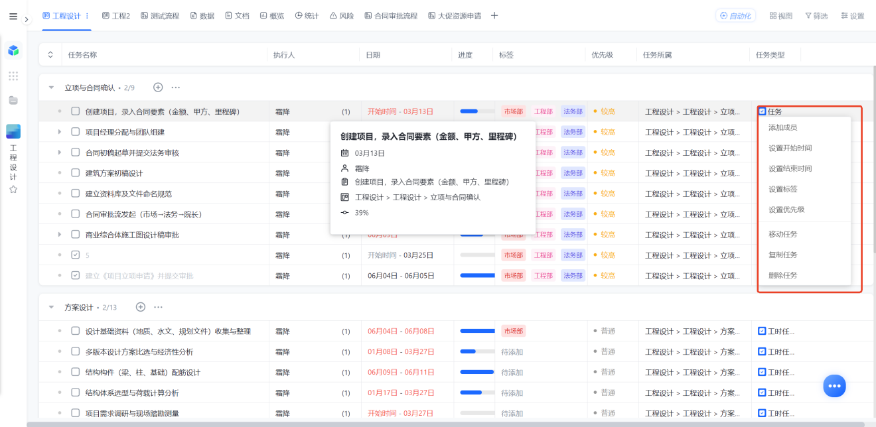876x427 pixels.
Task: Check the 商业综合体施工图设计稿审批 checkbox
Action: pyautogui.click(x=76, y=235)
